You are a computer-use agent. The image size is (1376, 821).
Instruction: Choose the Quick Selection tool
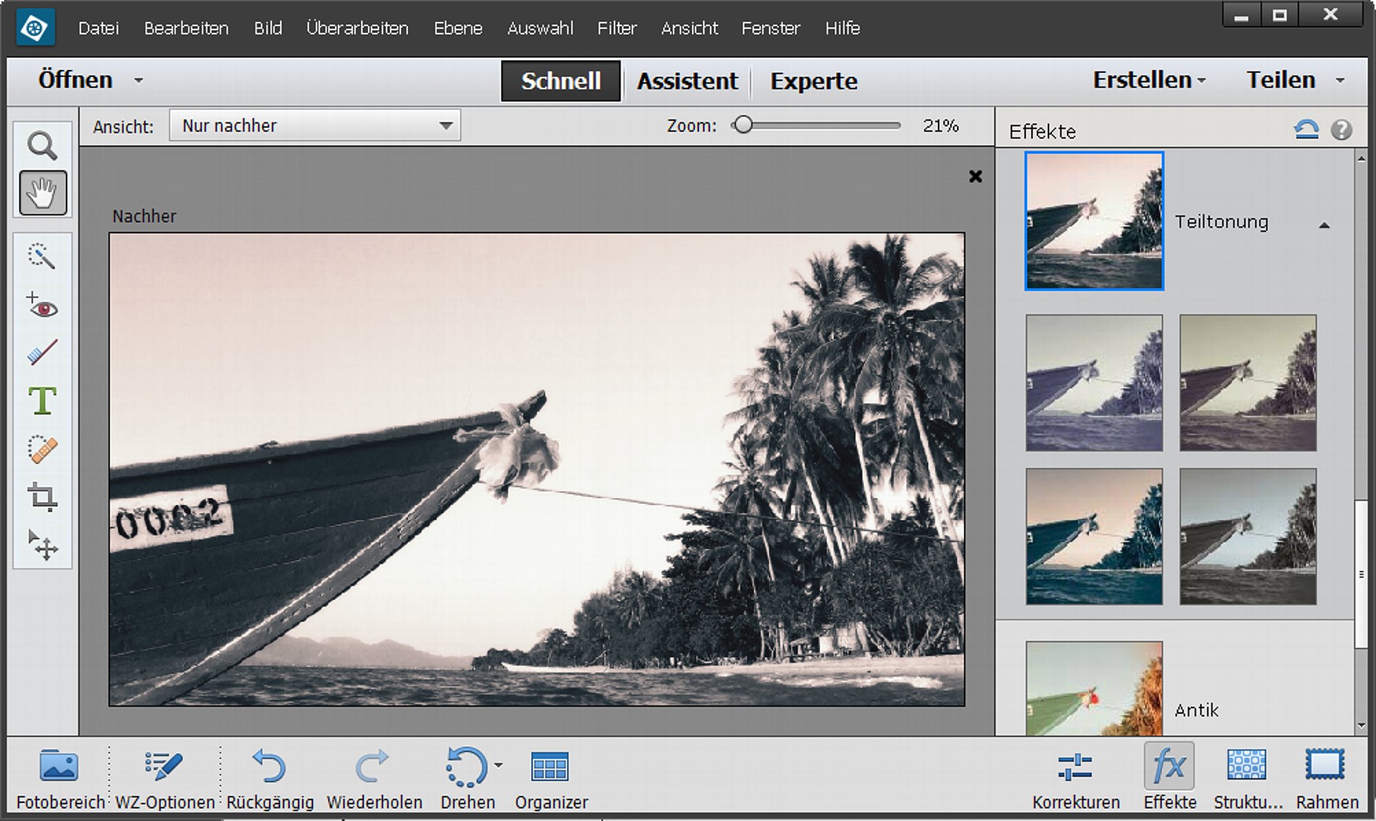click(x=42, y=256)
